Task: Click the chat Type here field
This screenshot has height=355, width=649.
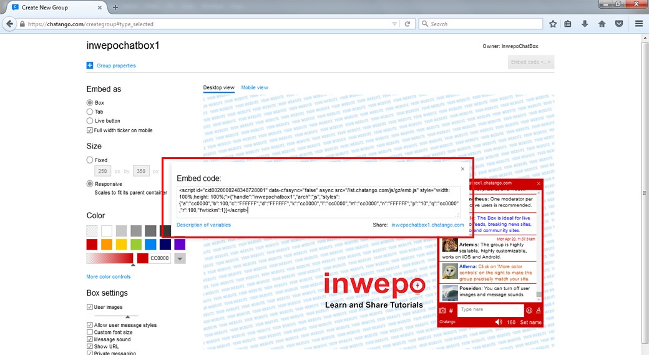Action: [x=490, y=309]
